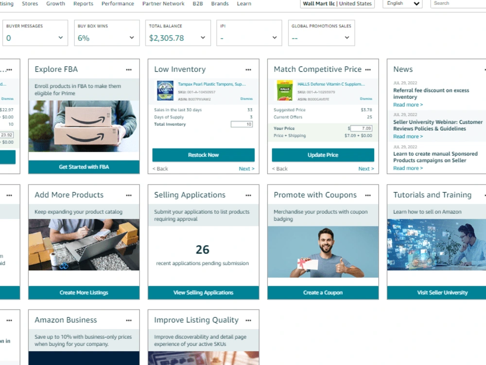Expand IPI summary
Image resolution: width=486 pixels, height=365 pixels.
point(275,37)
